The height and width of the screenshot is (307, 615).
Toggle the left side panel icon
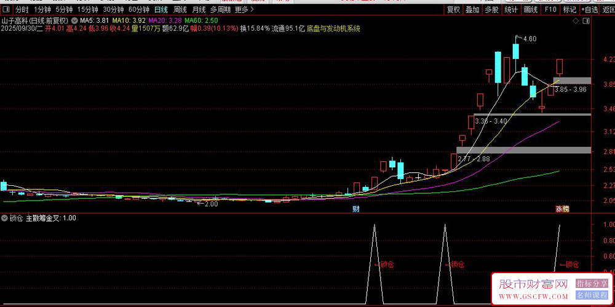pos(6,9)
